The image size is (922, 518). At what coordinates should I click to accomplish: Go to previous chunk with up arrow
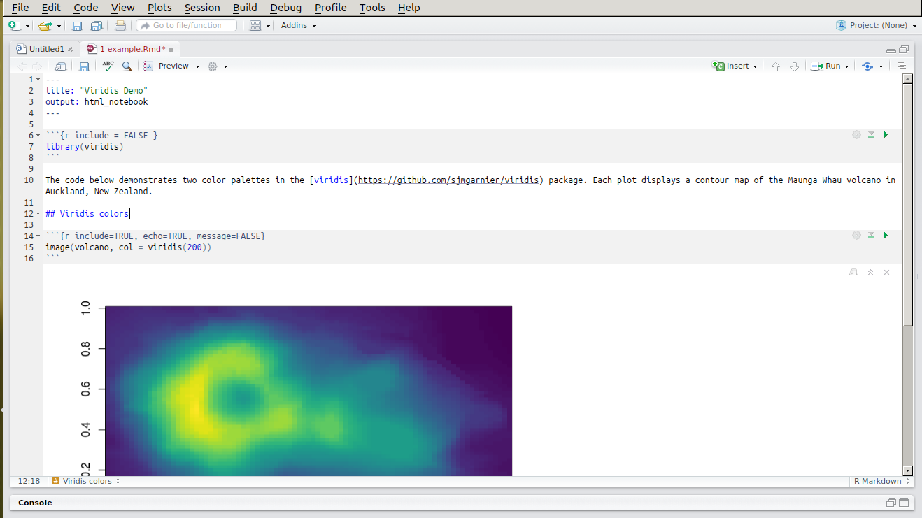pyautogui.click(x=775, y=66)
